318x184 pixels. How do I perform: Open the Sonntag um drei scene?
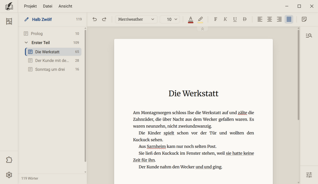click(53, 69)
